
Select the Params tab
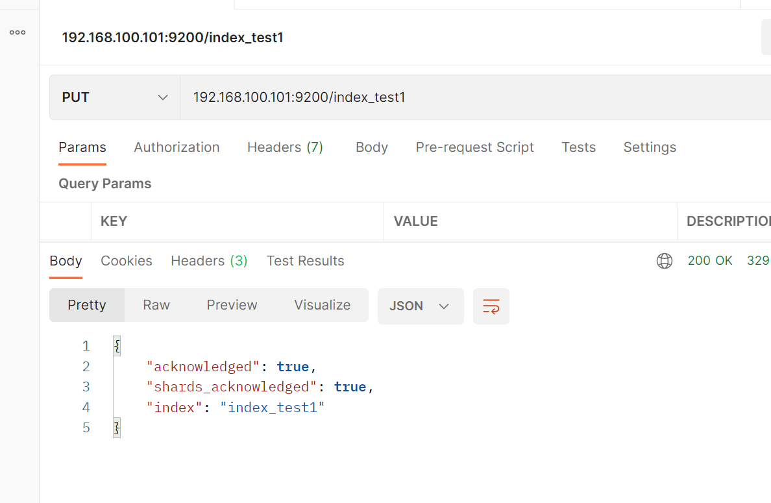coord(82,147)
